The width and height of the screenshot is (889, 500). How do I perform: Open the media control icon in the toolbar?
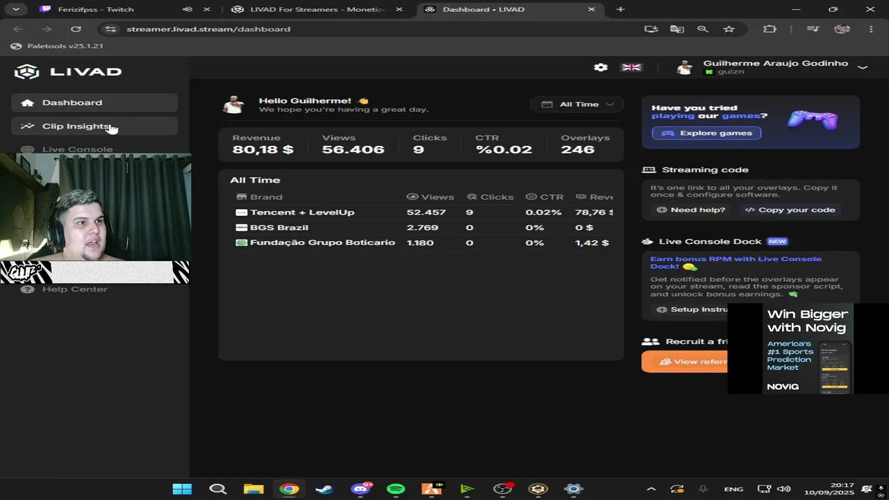(813, 29)
